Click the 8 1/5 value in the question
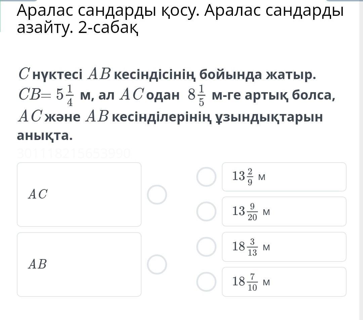 pos(197,95)
